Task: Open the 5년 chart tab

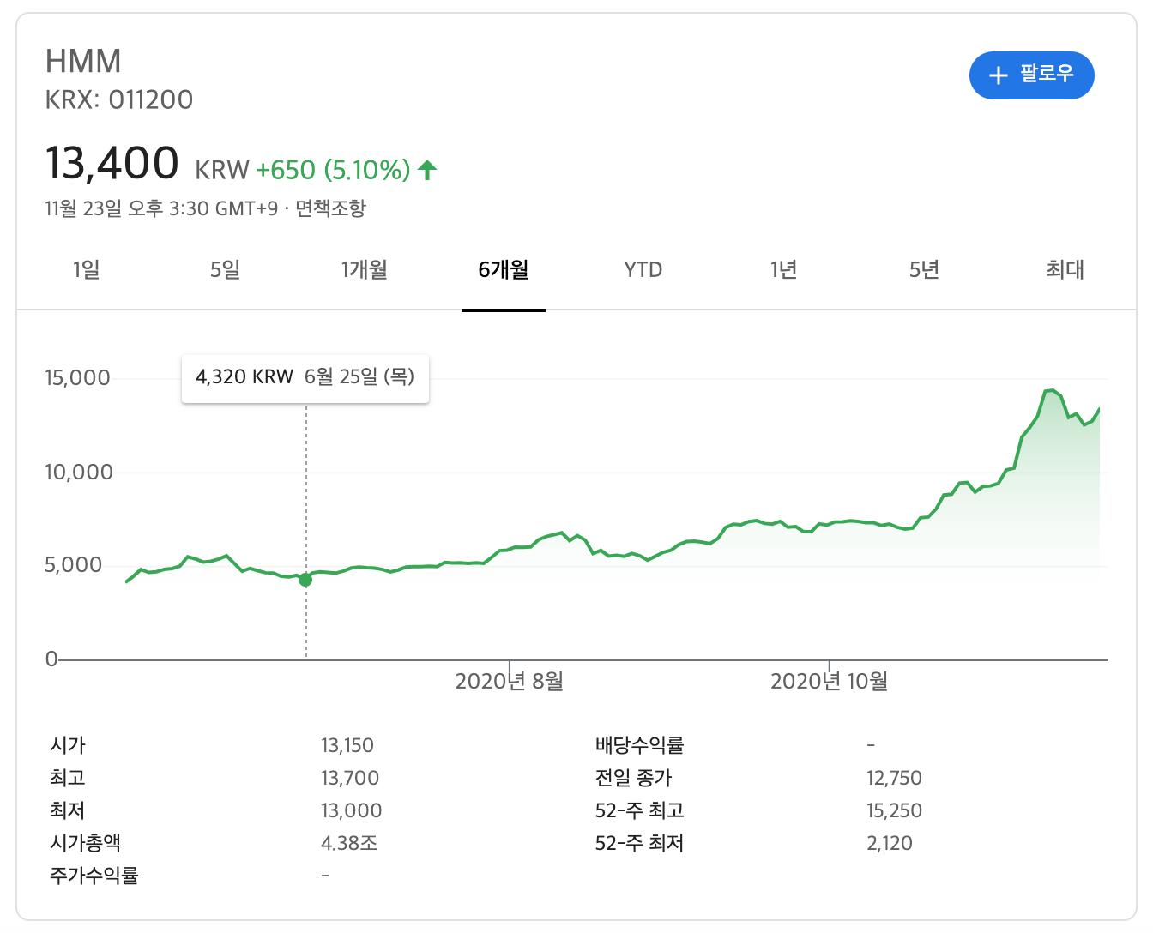Action: point(924,270)
